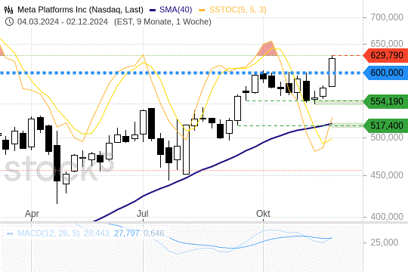
Task: Open the Meta Platforms Inc instrument title
Action: (x=80, y=10)
